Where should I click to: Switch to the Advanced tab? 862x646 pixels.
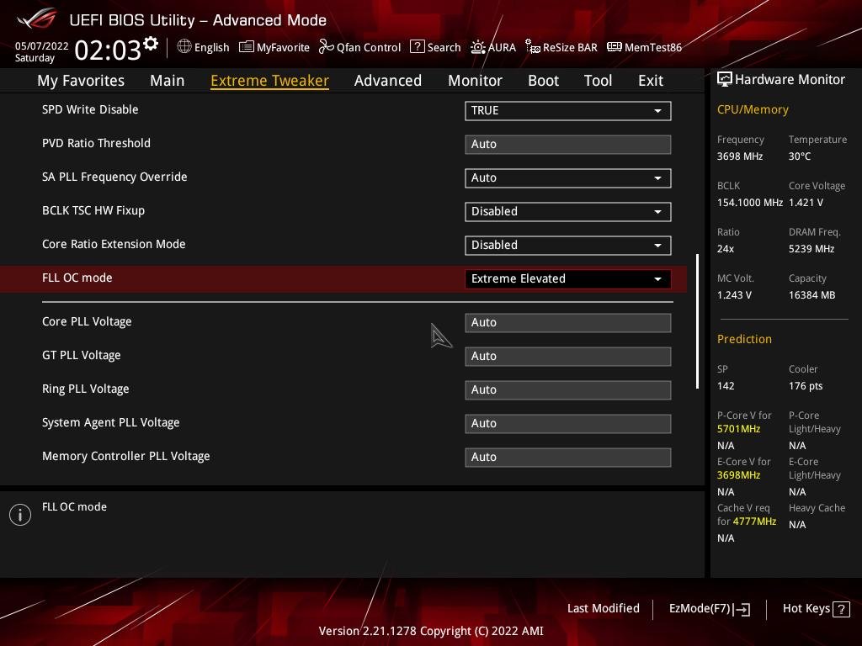388,80
